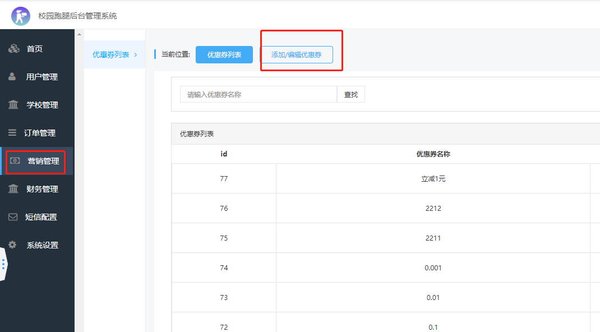Click the three-dot side handle
Image resolution: width=600 pixels, height=332 pixels.
coord(3,264)
